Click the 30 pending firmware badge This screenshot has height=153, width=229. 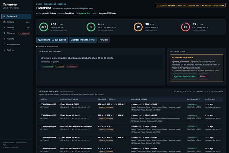click(x=24, y=33)
